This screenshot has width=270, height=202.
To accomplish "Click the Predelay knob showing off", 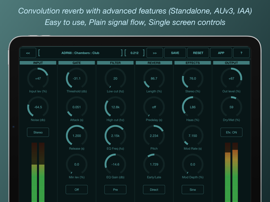I will (x=154, y=107).
